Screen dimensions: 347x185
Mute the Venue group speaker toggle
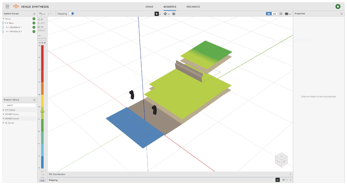(34, 19)
